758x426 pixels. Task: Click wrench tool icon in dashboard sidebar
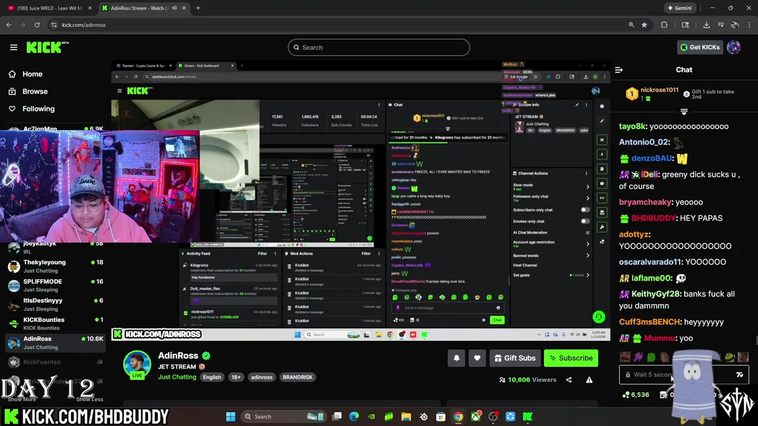(602, 227)
